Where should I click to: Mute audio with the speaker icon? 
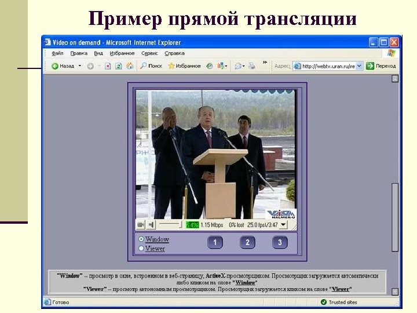151,225
